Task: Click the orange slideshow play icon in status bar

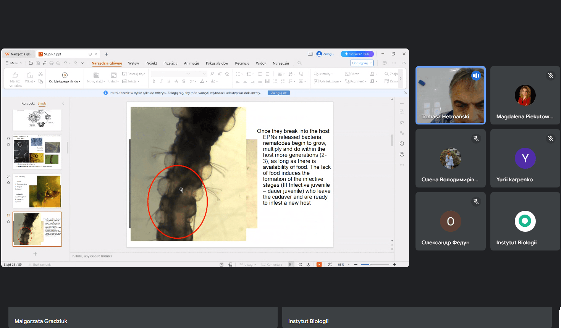Action: pyautogui.click(x=319, y=264)
